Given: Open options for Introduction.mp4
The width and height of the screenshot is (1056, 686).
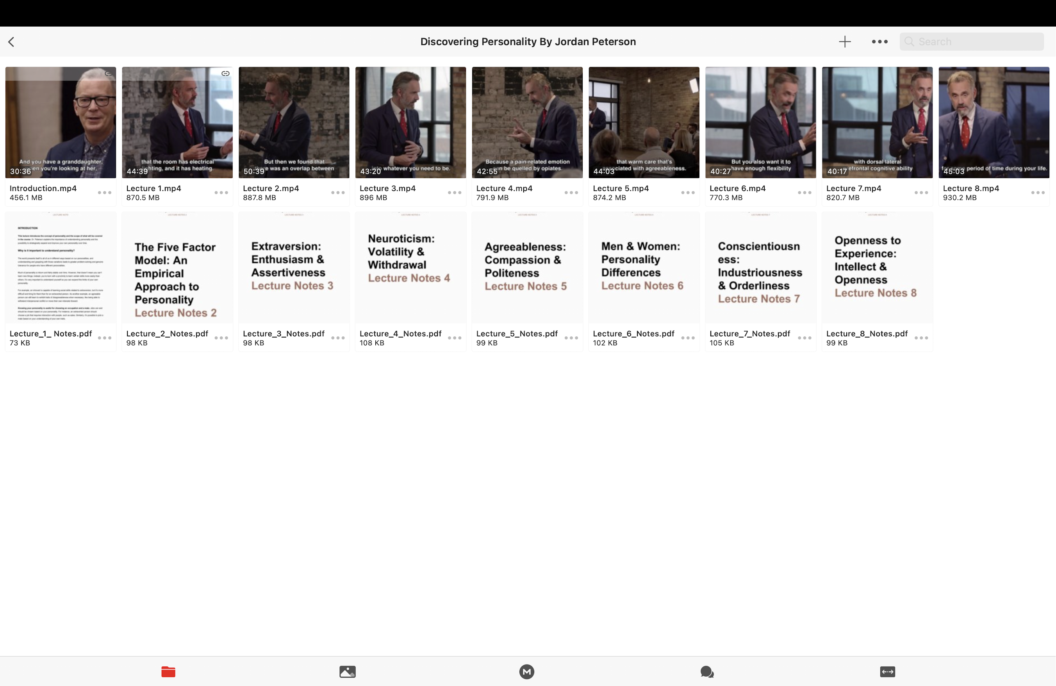Looking at the screenshot, I should click(x=105, y=193).
